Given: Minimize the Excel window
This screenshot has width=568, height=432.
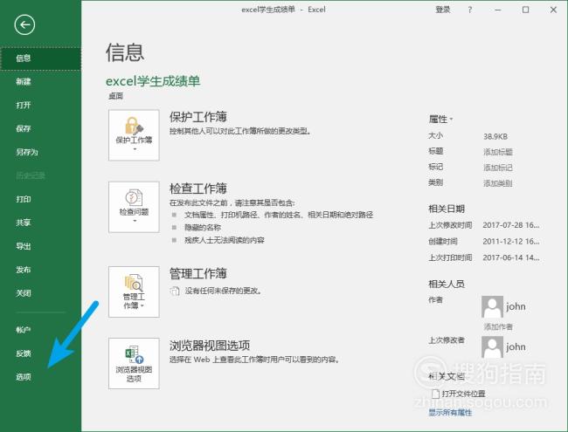Looking at the screenshot, I should coord(498,10).
